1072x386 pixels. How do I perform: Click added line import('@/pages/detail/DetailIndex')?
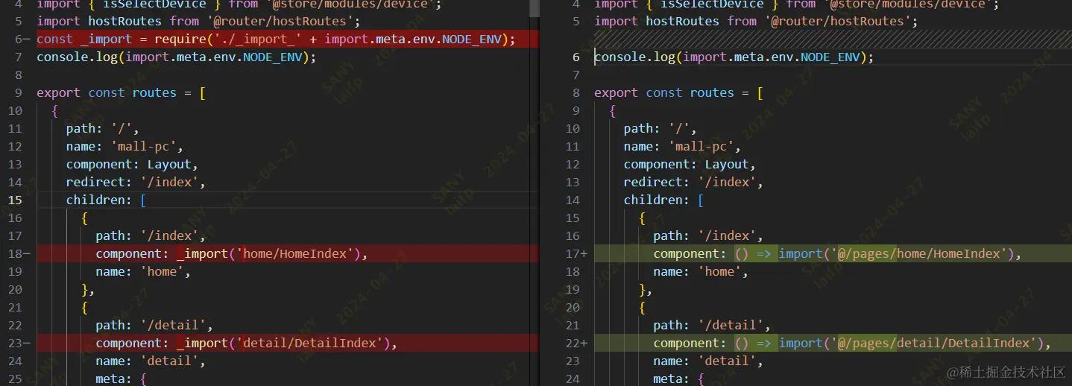coord(852,343)
